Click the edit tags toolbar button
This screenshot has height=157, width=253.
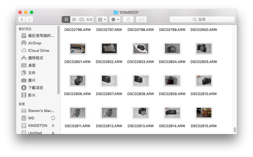click(142, 20)
